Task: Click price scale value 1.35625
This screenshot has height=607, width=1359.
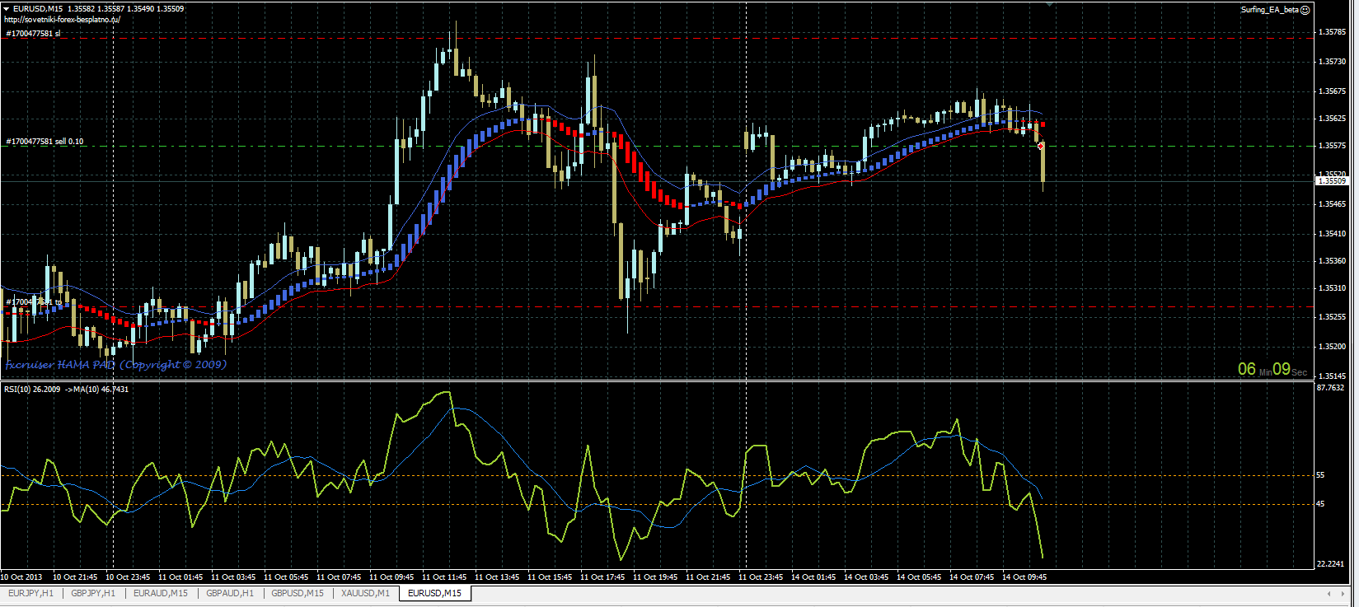Action: tap(1333, 119)
